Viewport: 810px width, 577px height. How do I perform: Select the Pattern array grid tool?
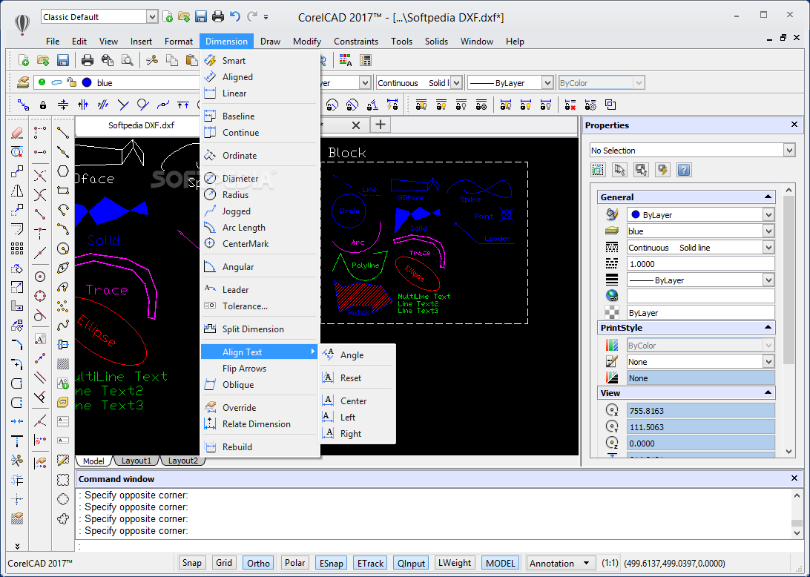coord(17,248)
